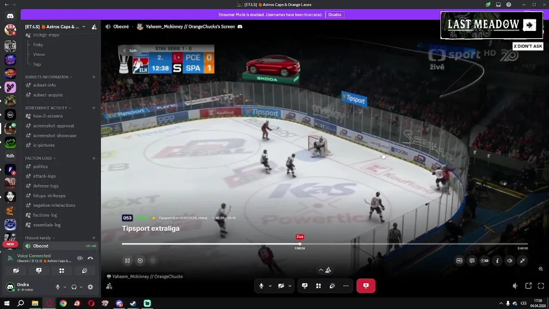Viewport: 549px width, 309px height.
Task: Invite members icon next to server name
Action: coord(94,27)
